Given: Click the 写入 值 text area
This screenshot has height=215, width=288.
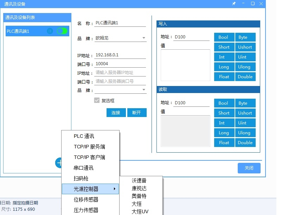Looking at the screenshot, I should click(x=185, y=65).
